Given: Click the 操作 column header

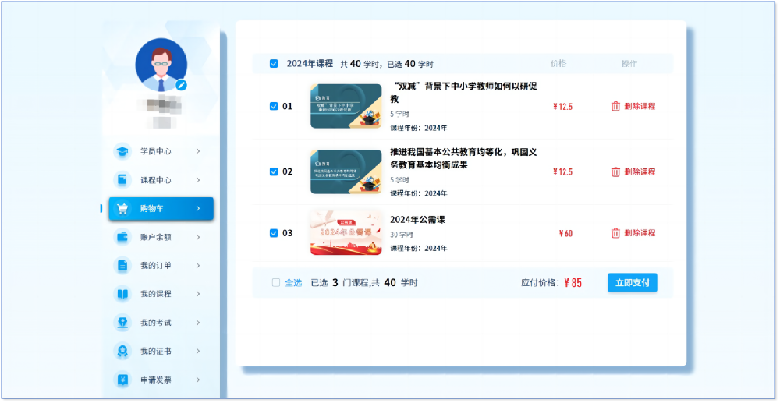Looking at the screenshot, I should coord(629,64).
